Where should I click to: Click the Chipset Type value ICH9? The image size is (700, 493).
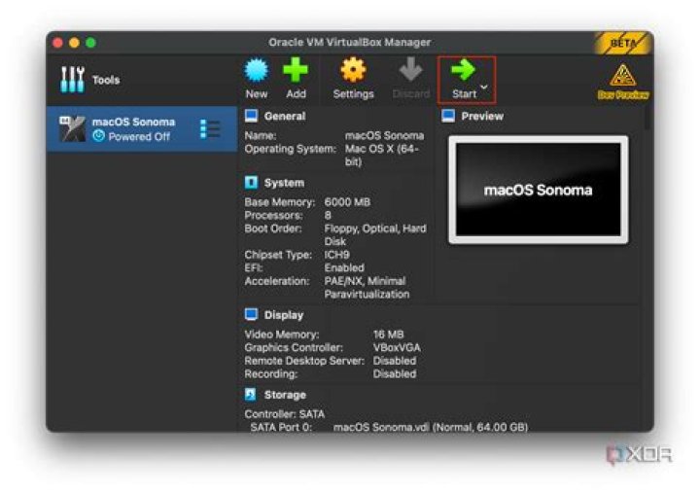(336, 255)
